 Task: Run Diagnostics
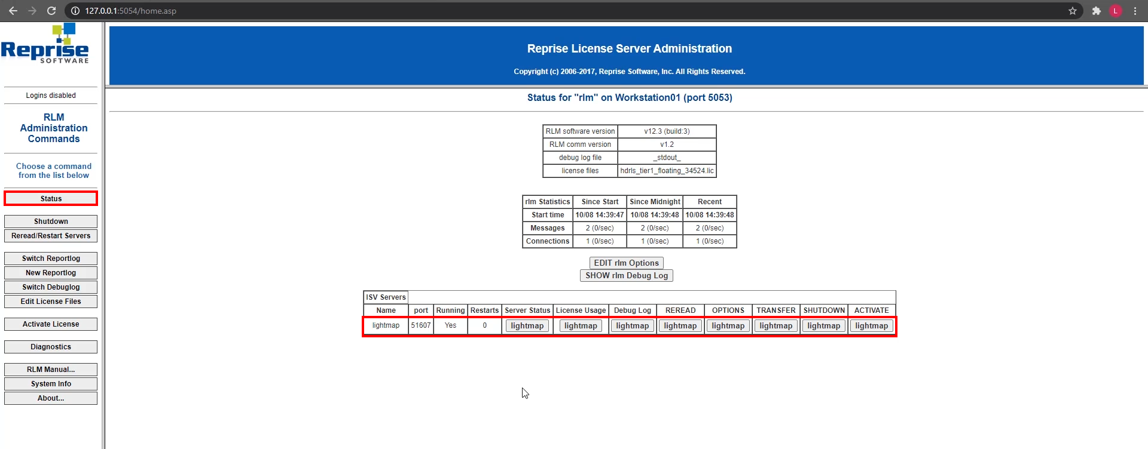coord(51,347)
